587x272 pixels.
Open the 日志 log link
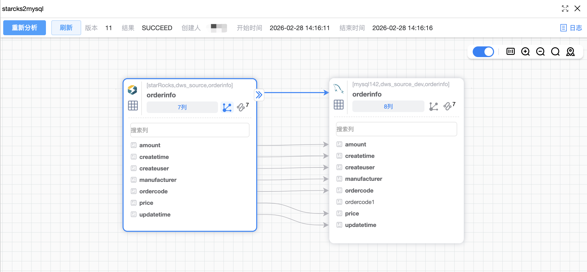coord(571,28)
